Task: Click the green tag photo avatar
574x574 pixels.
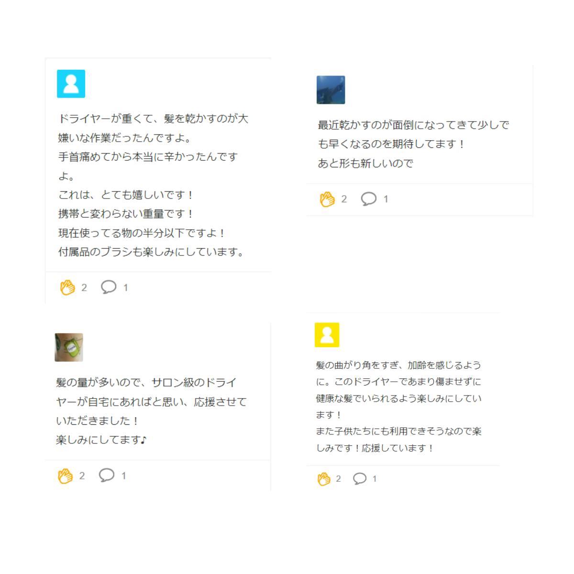Action: (69, 347)
